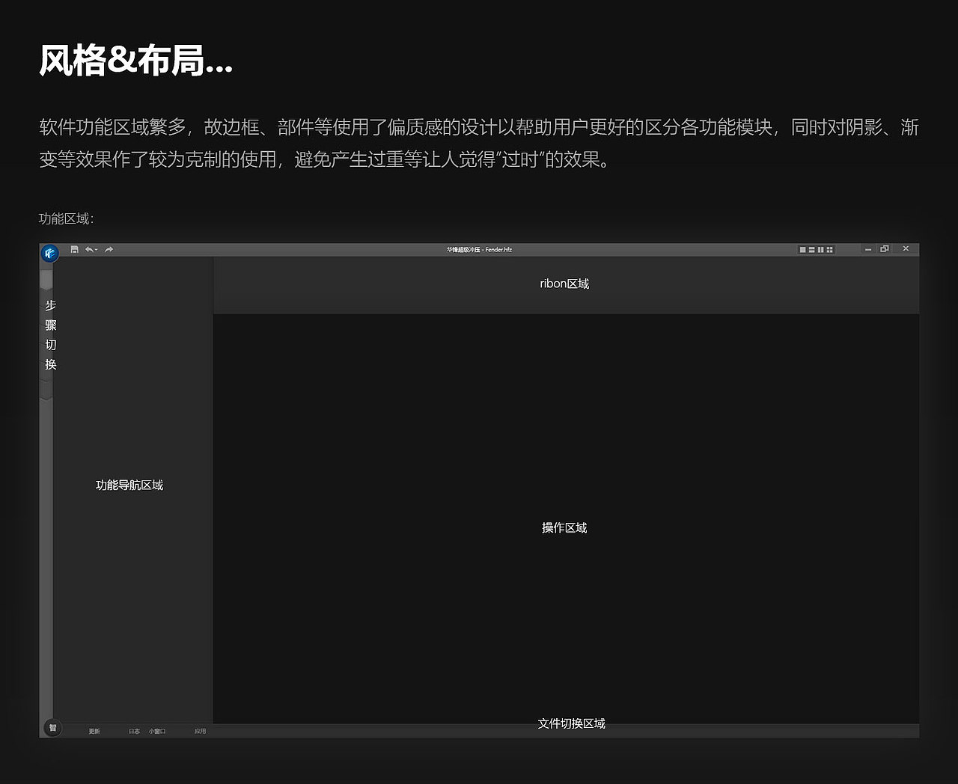Click the Save icon in the toolbar
The image size is (958, 784).
point(75,249)
